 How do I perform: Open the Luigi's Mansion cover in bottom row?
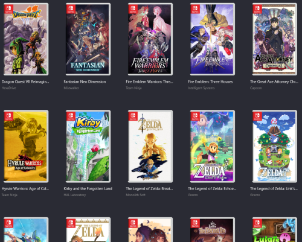click(x=275, y=229)
